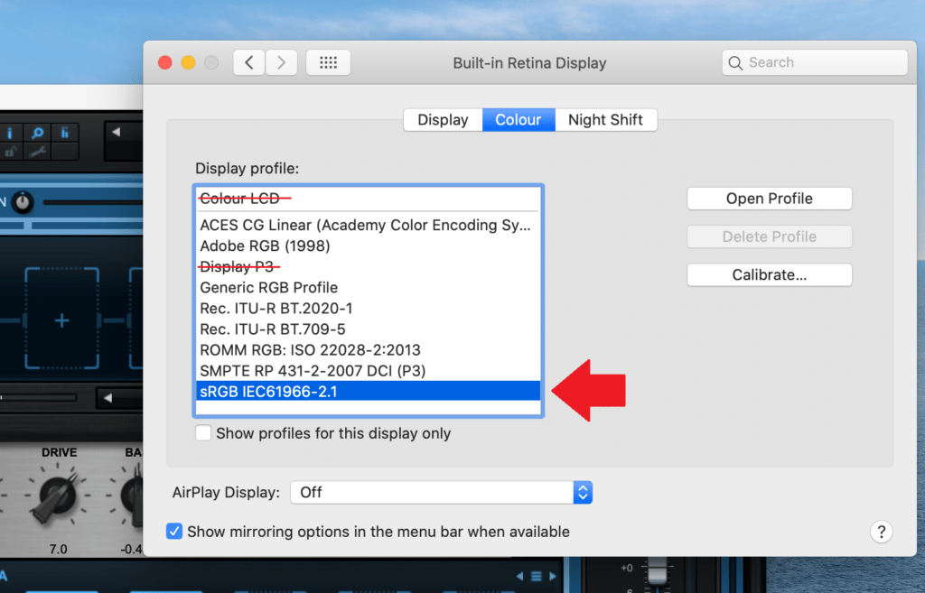925x593 pixels.
Task: Click the Delete Profile button
Action: [770, 236]
